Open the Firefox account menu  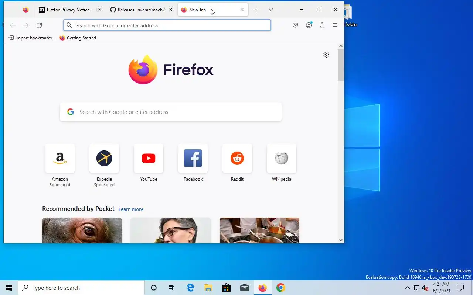click(x=309, y=25)
